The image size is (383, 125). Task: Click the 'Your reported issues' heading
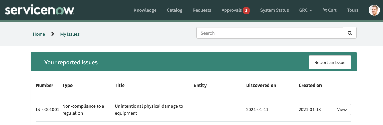pyautogui.click(x=71, y=62)
